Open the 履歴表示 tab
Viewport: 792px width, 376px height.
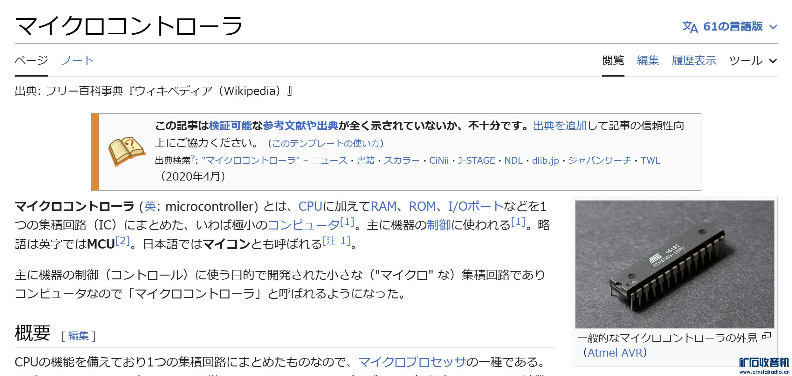694,60
